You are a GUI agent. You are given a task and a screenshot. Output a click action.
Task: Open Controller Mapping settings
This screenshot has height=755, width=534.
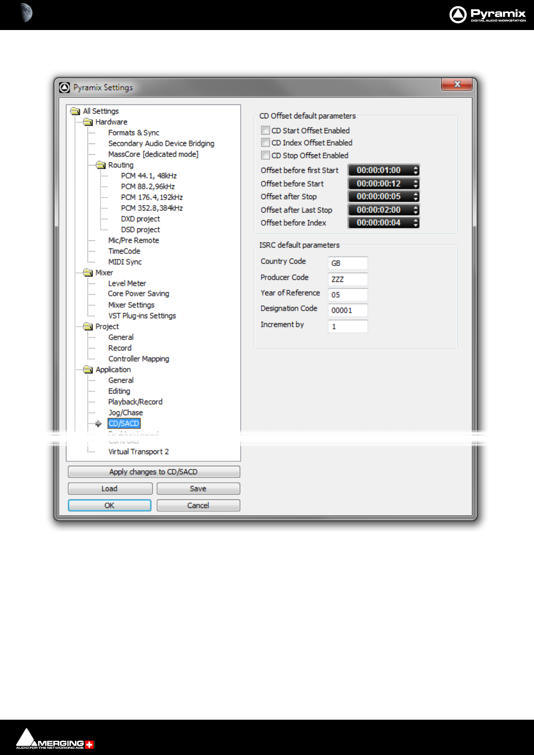pyautogui.click(x=139, y=359)
